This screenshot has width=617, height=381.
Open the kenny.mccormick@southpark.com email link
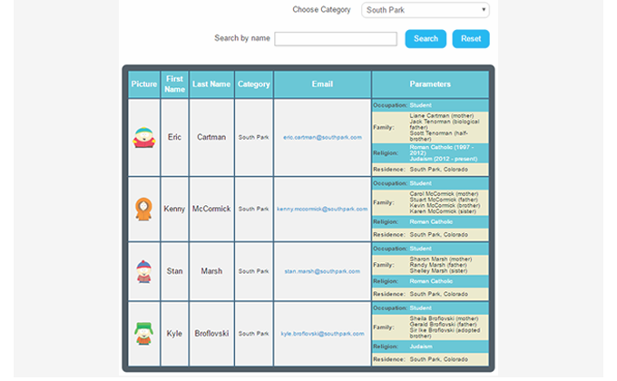322,209
